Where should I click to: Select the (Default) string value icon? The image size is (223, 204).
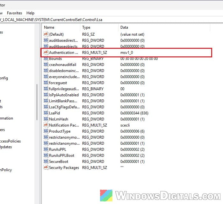(x=46, y=34)
